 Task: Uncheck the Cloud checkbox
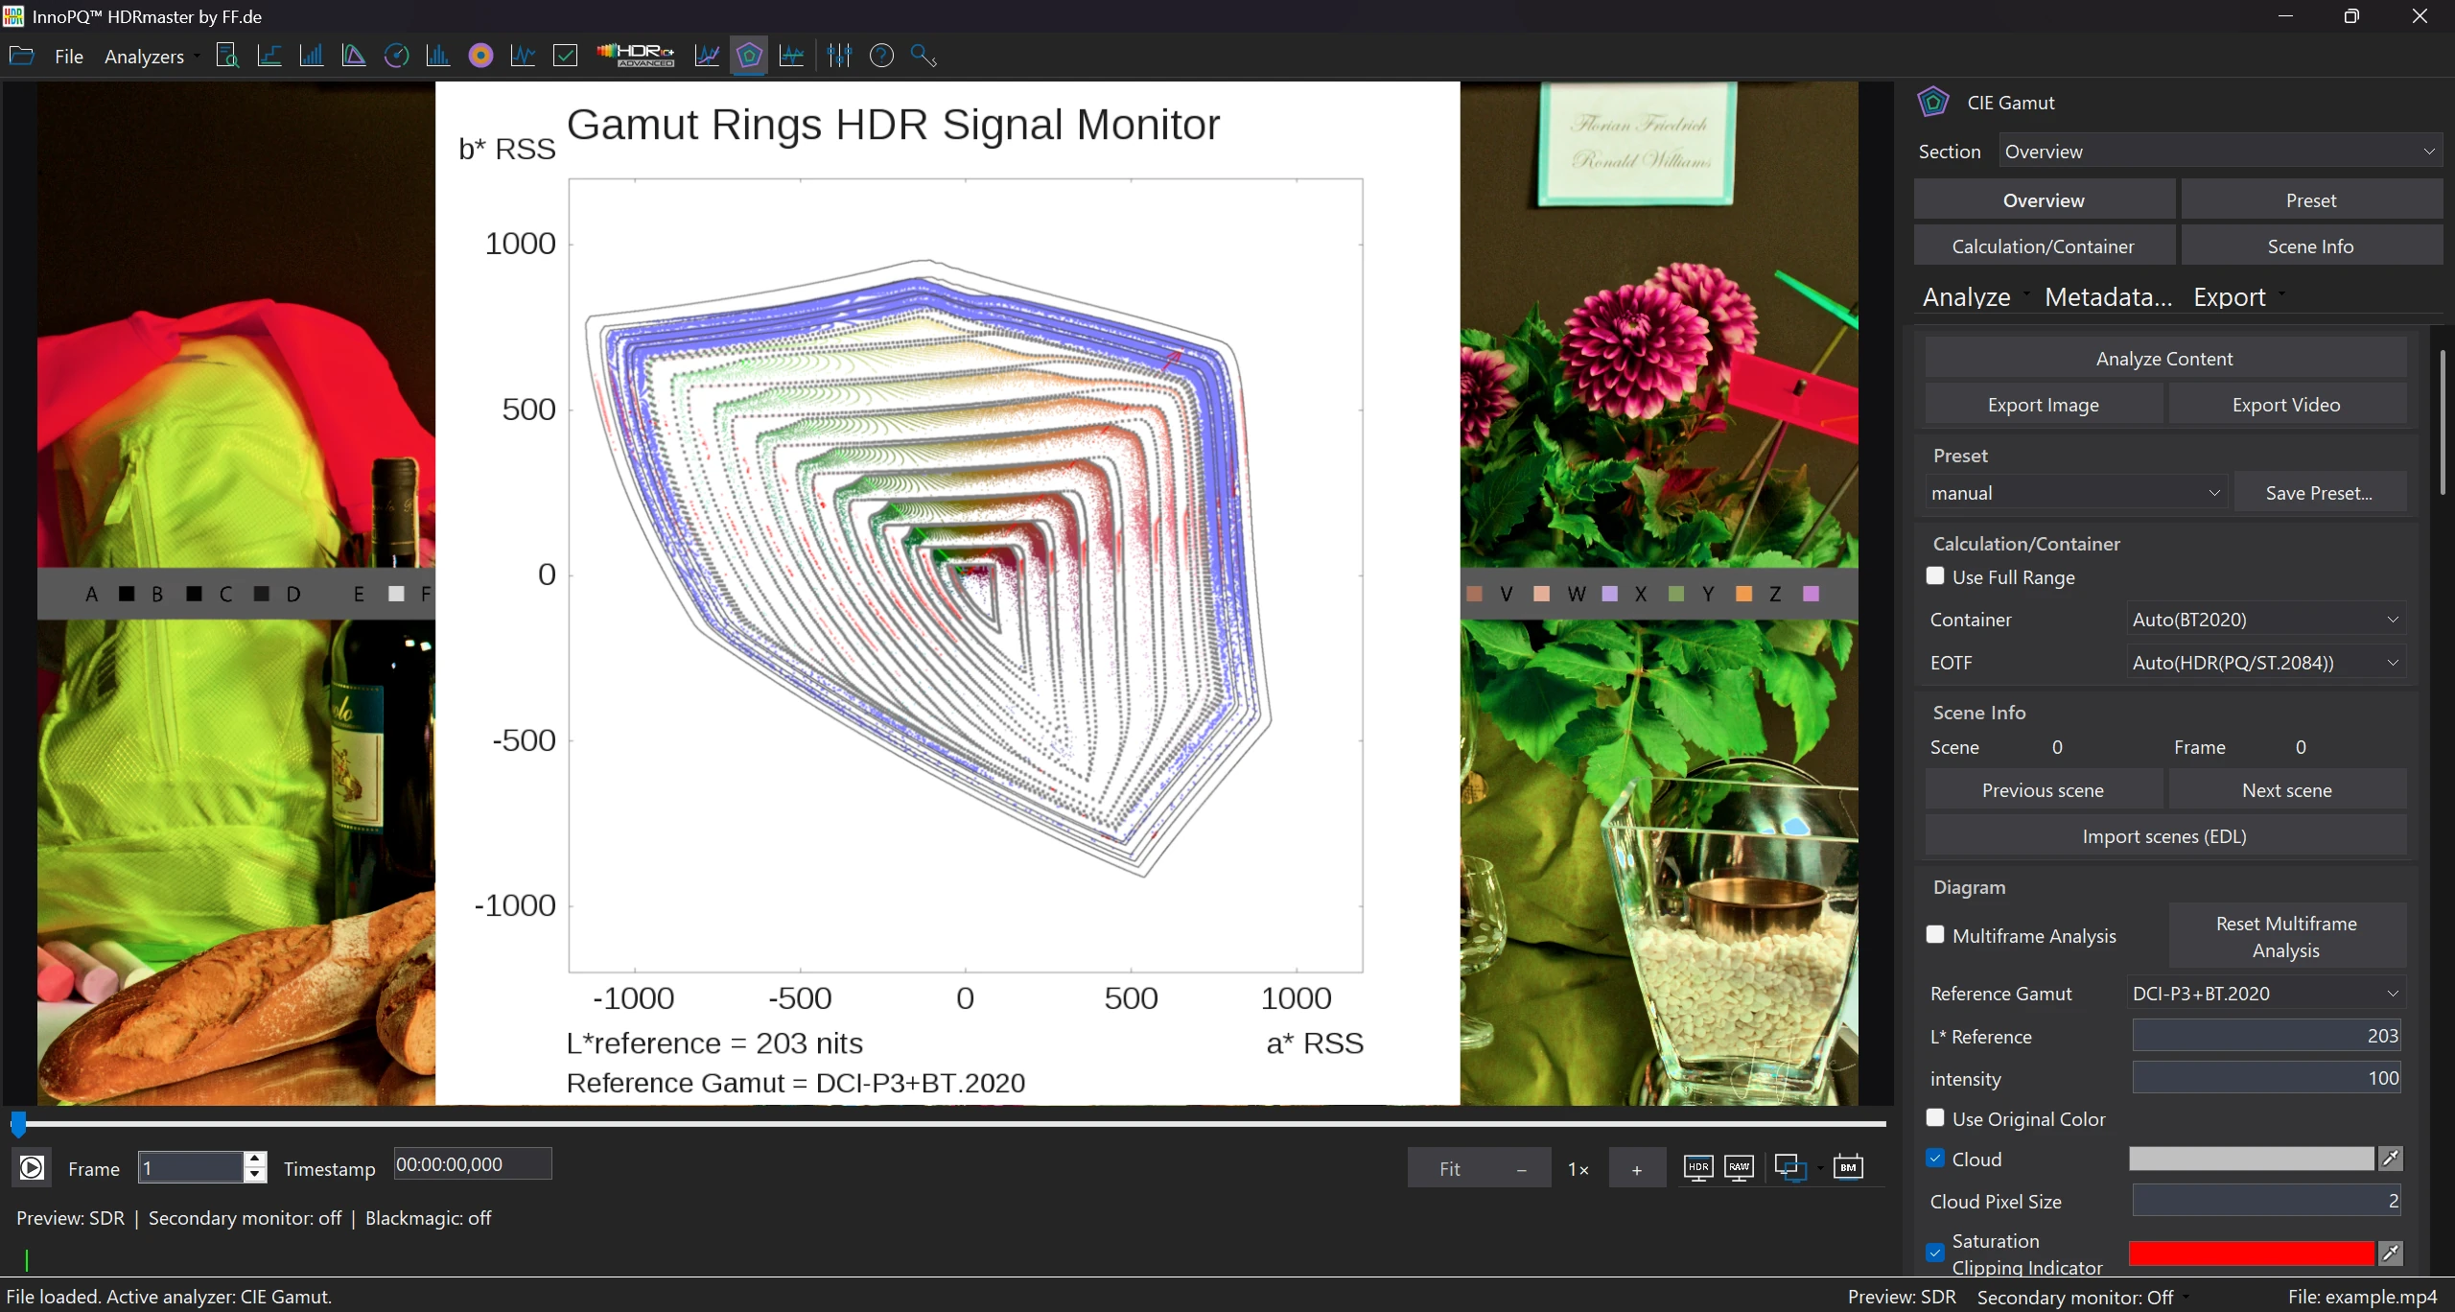click(x=1935, y=1158)
